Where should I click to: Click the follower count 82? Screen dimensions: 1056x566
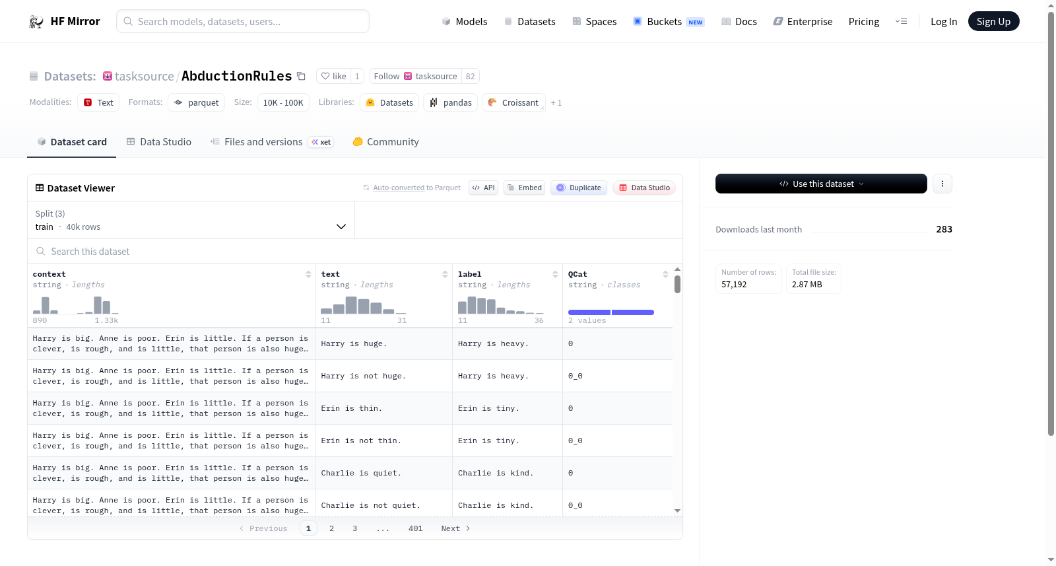[470, 76]
